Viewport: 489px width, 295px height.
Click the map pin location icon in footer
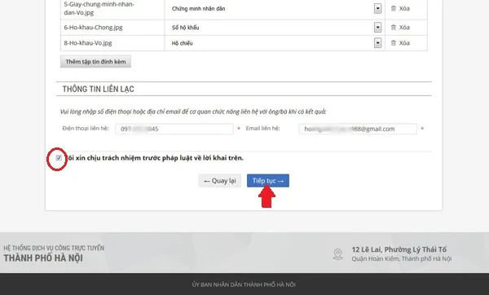[x=337, y=253]
